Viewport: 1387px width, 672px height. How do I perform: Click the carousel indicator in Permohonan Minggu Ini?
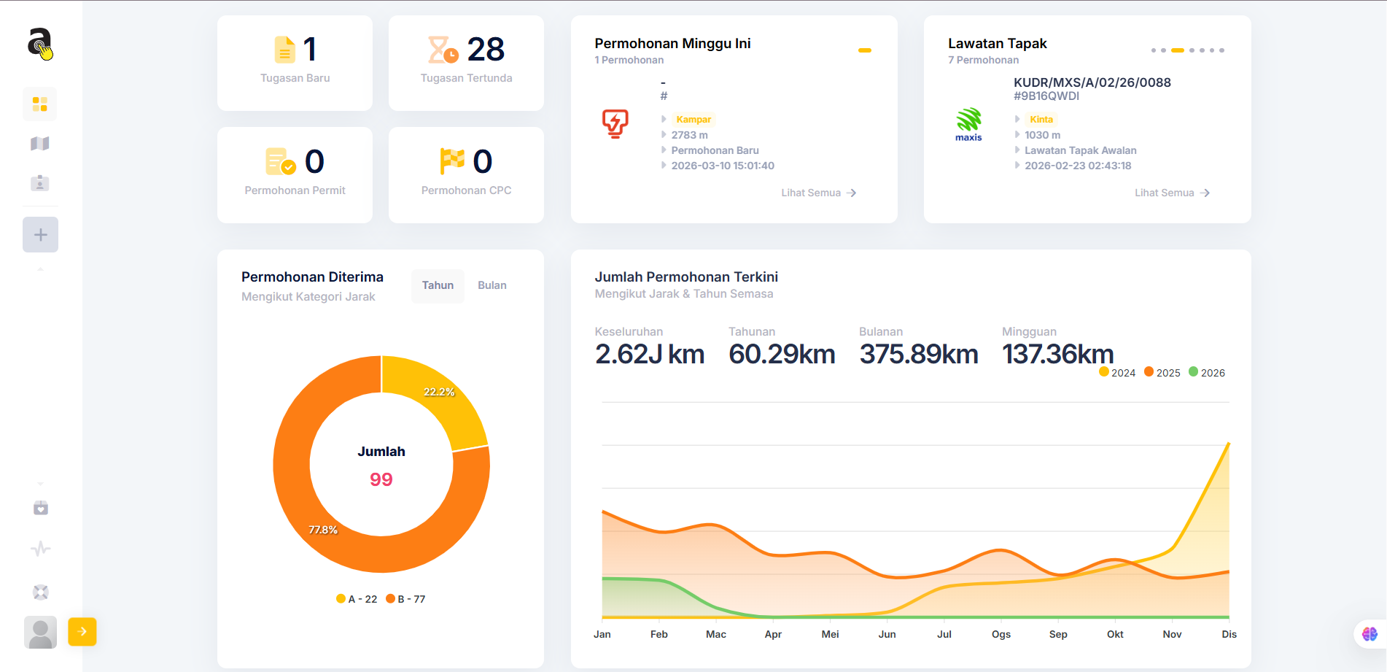(x=865, y=50)
